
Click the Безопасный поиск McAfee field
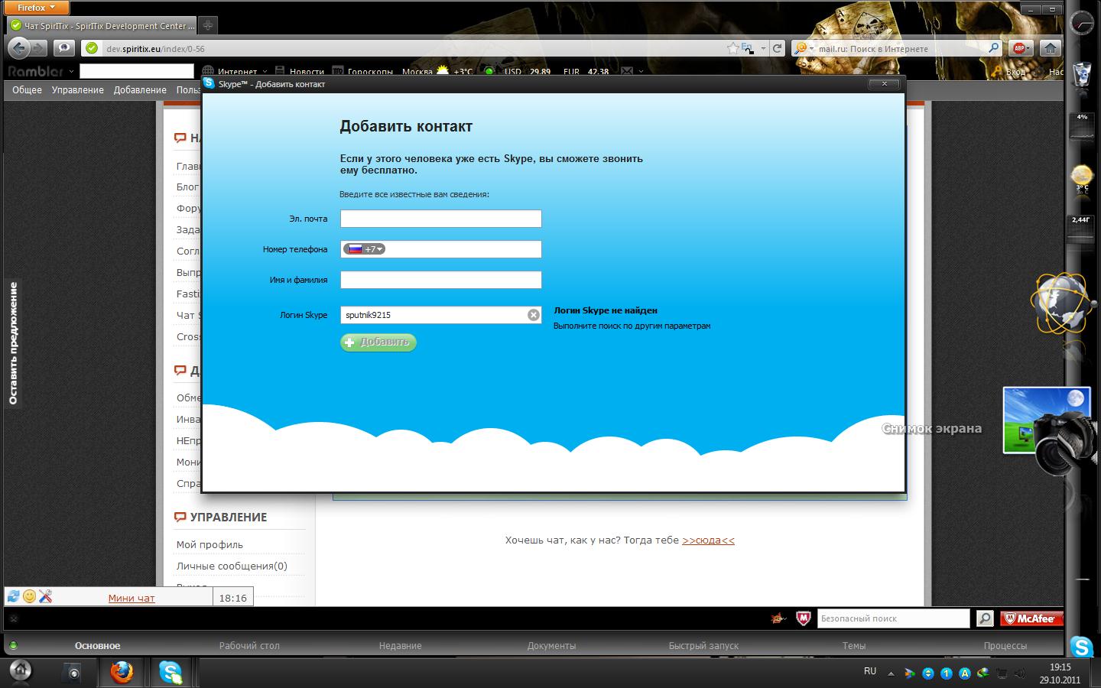893,618
